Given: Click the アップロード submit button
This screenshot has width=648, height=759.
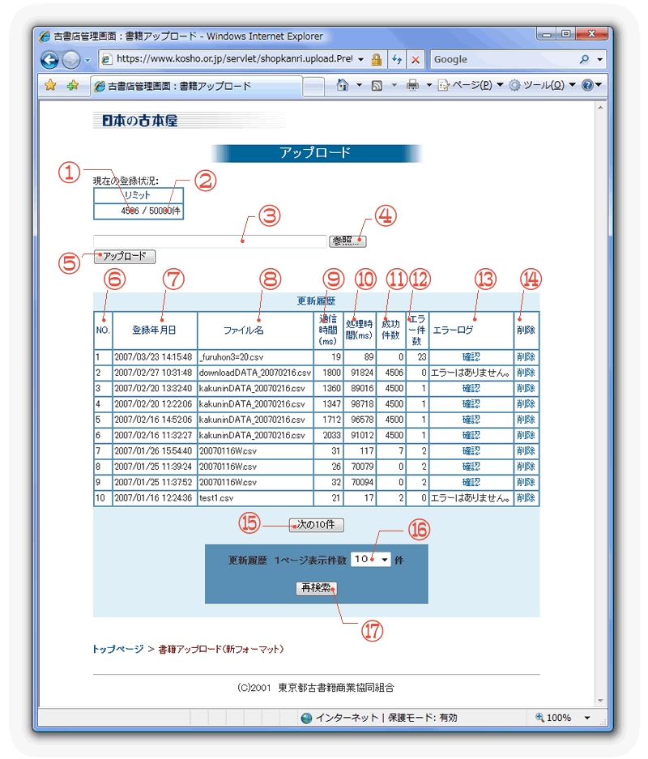Looking at the screenshot, I should coord(125,257).
